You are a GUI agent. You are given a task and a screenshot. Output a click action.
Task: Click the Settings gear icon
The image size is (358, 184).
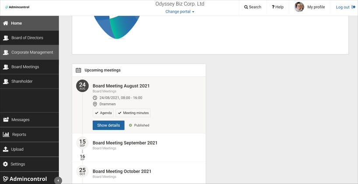coord(6,164)
